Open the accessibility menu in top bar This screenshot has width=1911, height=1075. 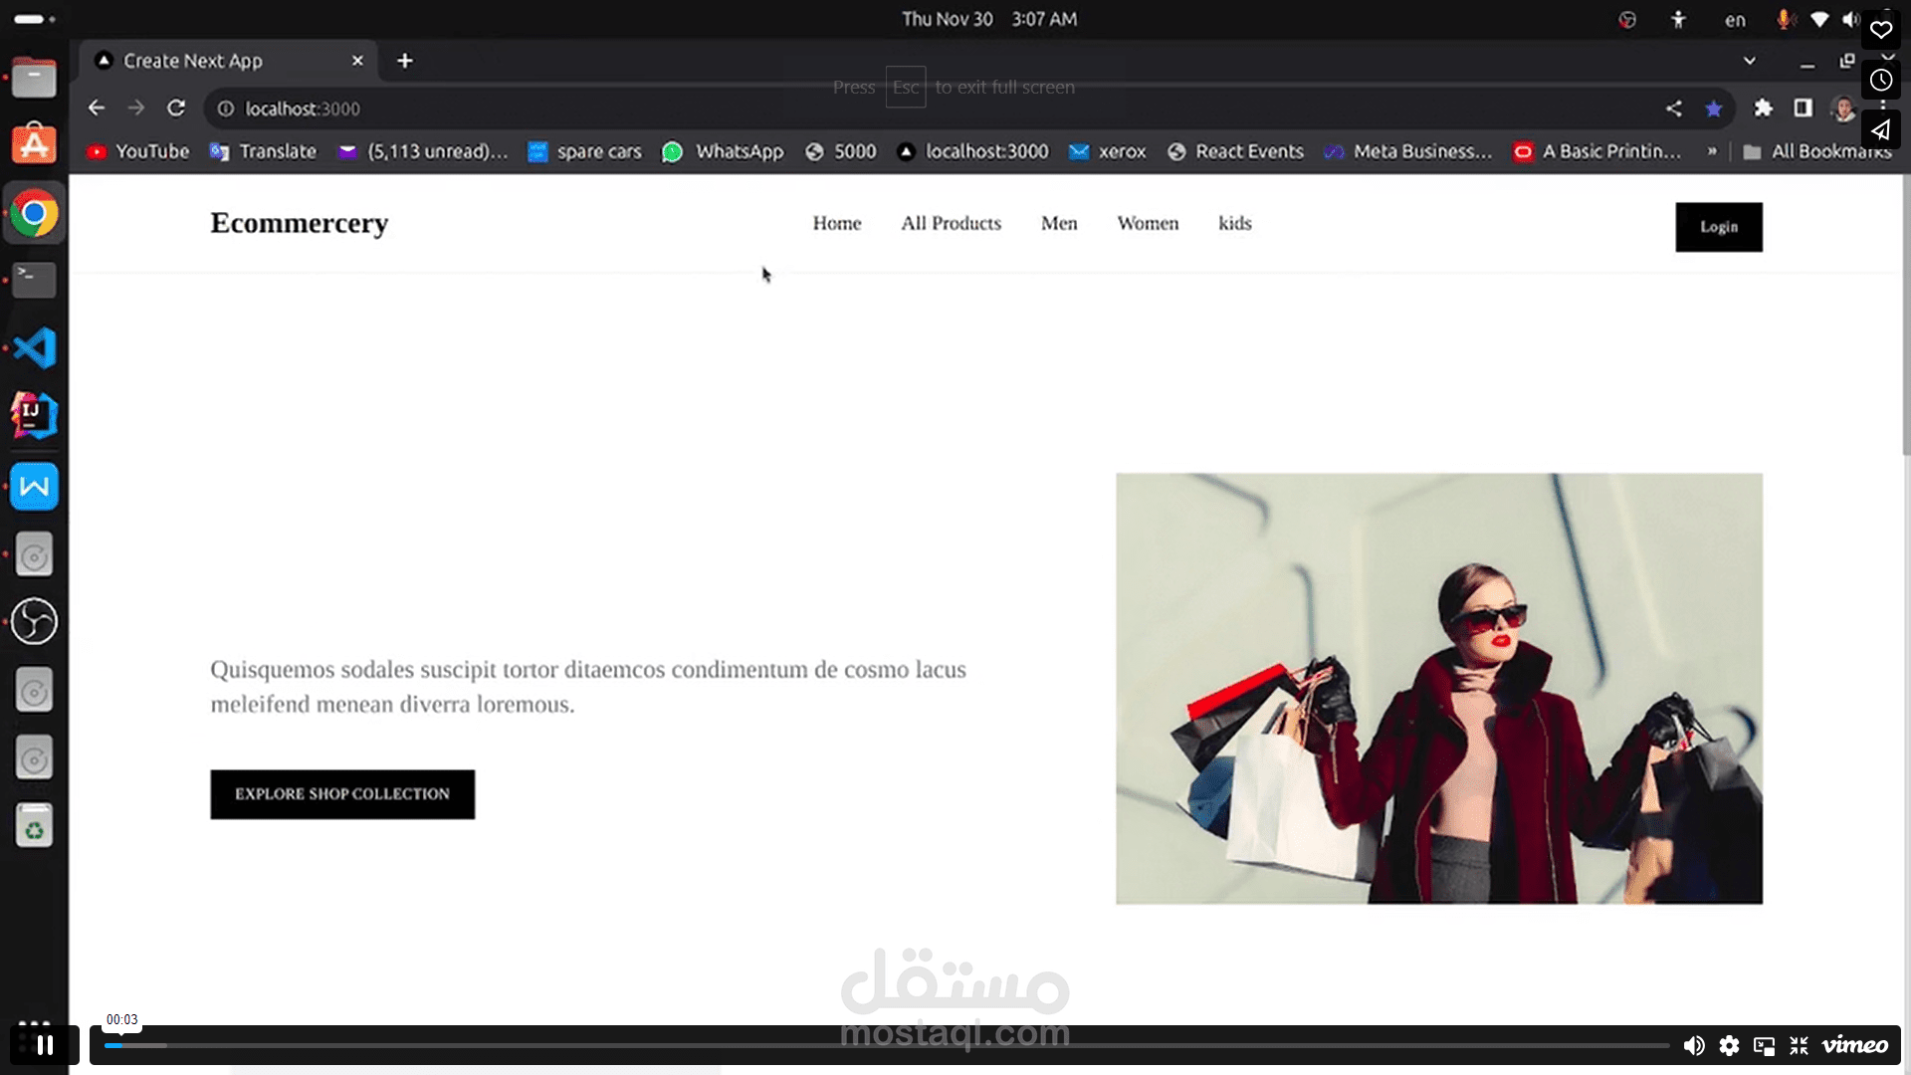click(1678, 20)
